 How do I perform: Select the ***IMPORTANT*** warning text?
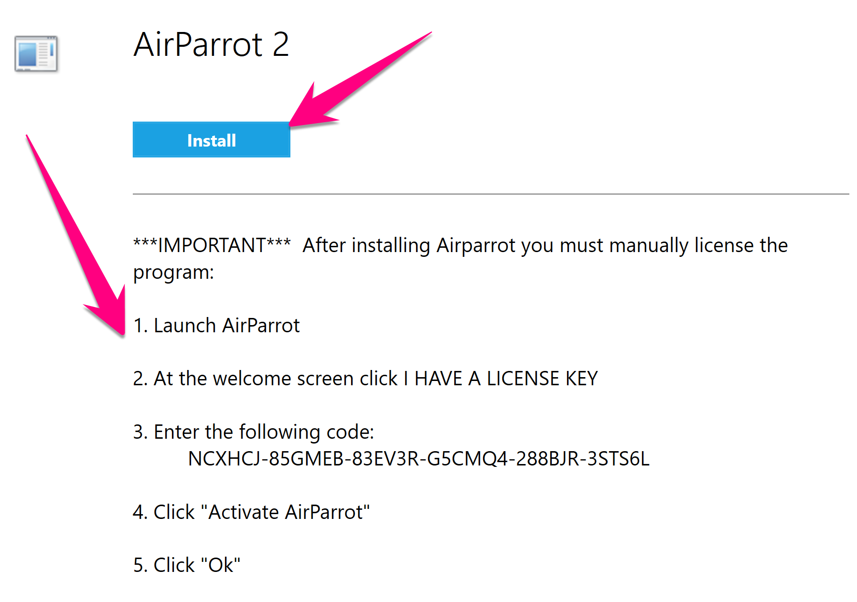(x=212, y=245)
